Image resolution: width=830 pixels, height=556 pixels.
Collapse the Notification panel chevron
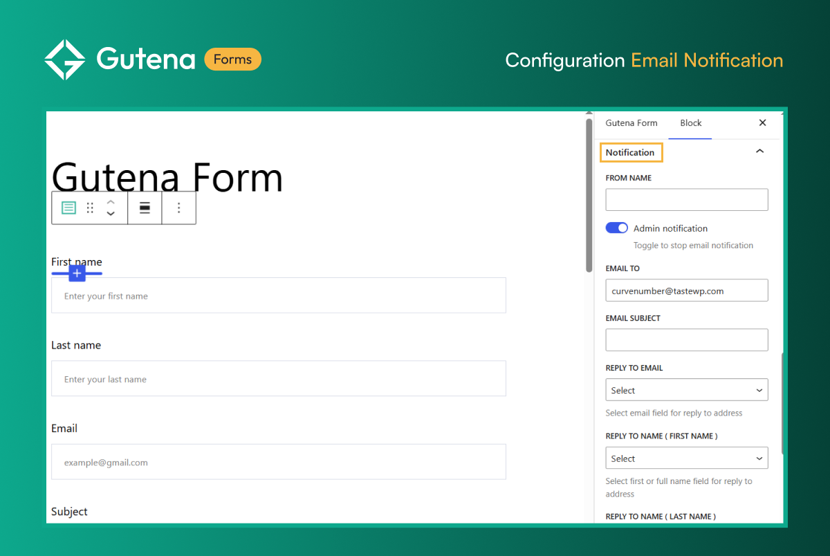pyautogui.click(x=759, y=151)
